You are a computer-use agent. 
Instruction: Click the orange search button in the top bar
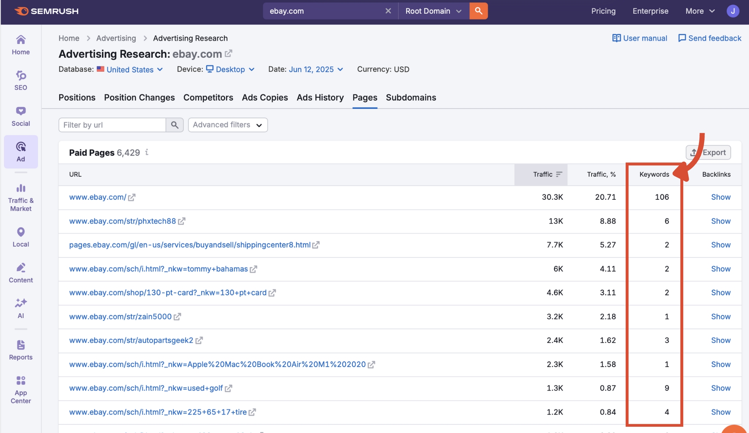[x=478, y=11]
